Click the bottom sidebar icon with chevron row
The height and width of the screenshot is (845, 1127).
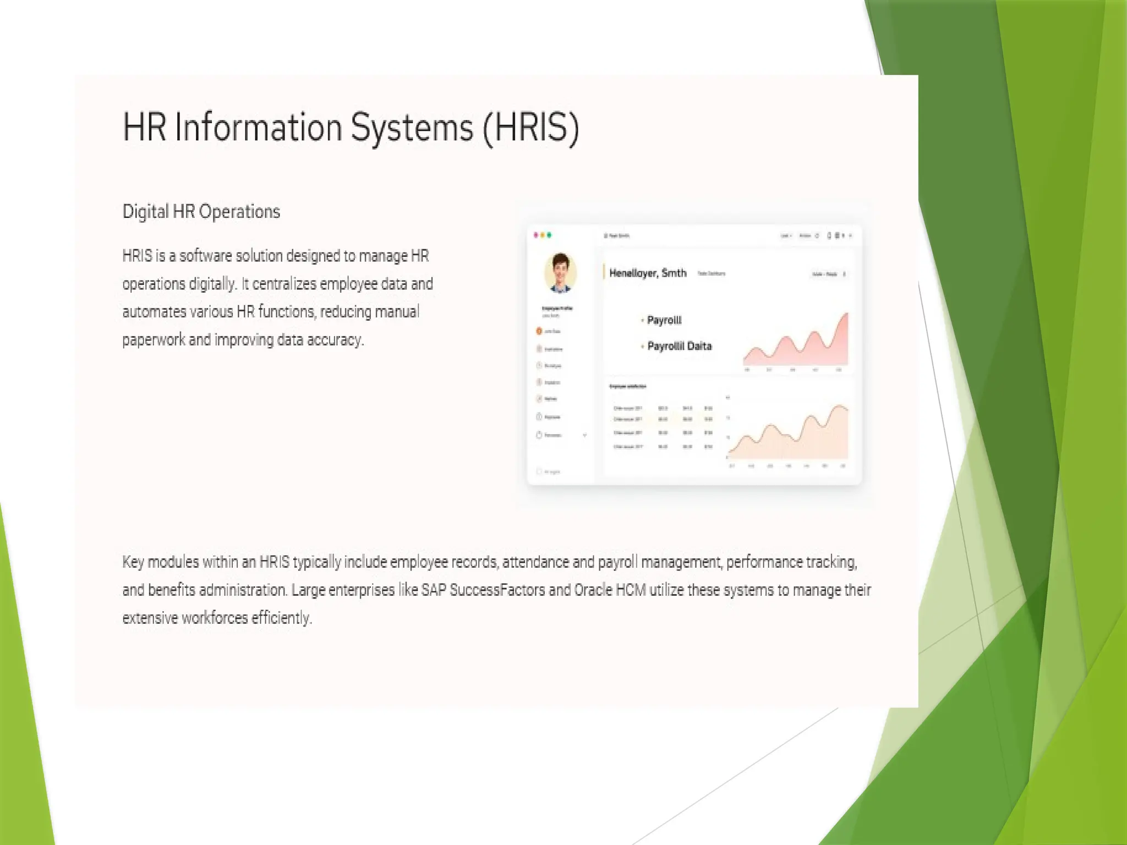tap(539, 435)
